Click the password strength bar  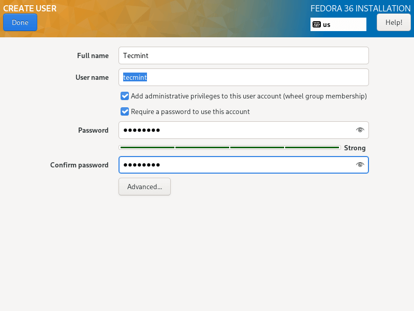tap(229, 148)
